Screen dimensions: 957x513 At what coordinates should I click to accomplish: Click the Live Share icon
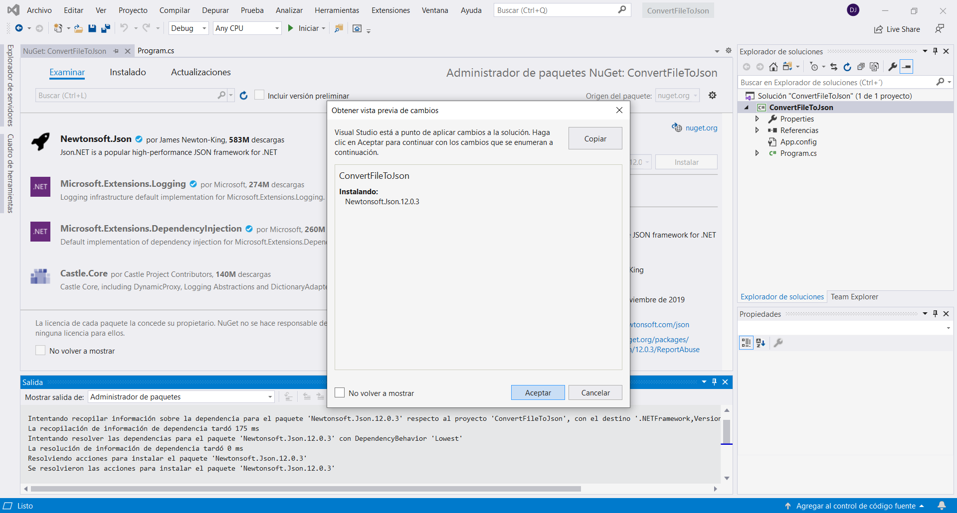coord(878,29)
